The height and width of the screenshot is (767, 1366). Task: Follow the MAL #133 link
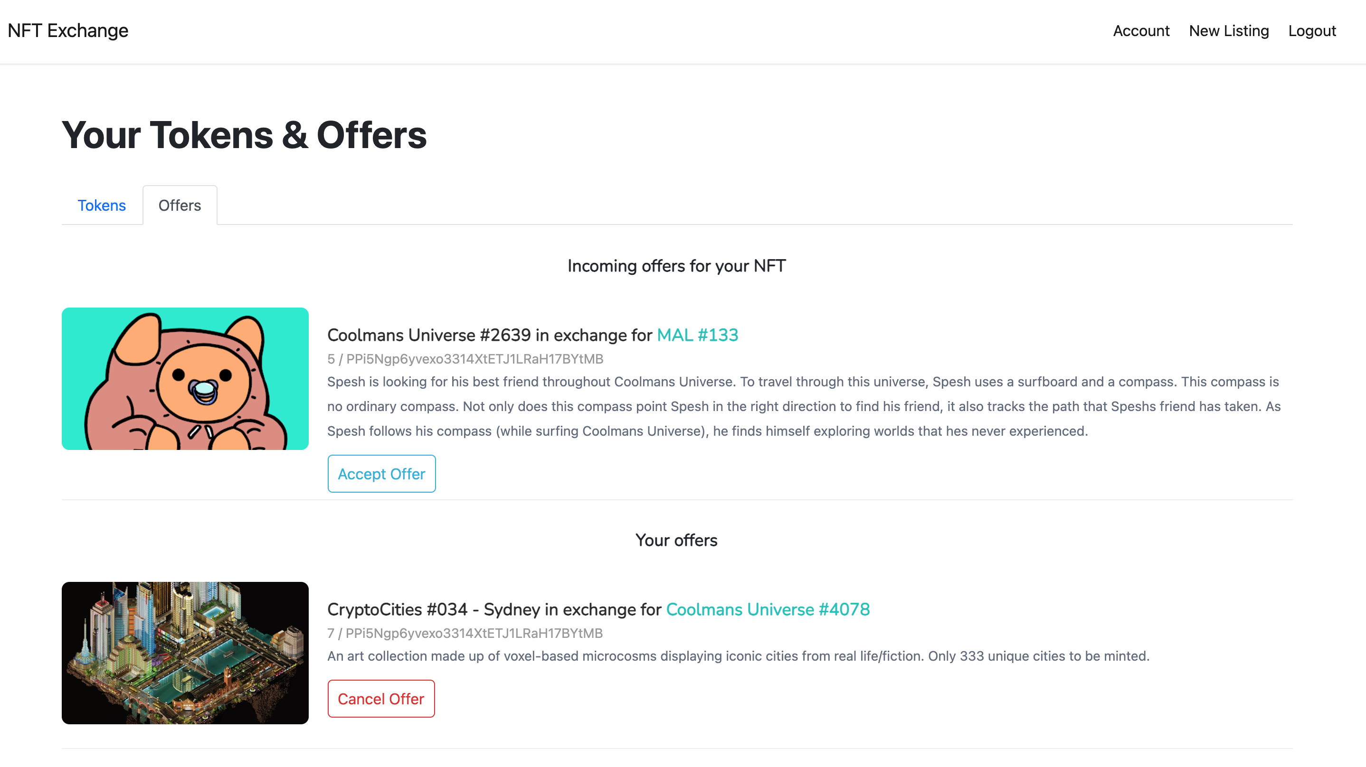point(697,335)
